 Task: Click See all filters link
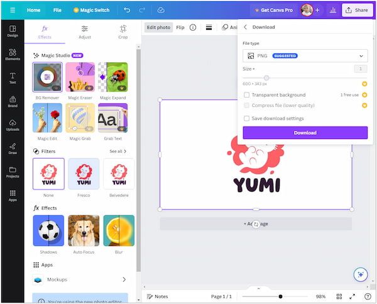[x=117, y=151]
